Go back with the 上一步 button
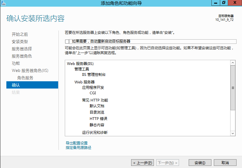242x168 pixels. tap(142, 163)
